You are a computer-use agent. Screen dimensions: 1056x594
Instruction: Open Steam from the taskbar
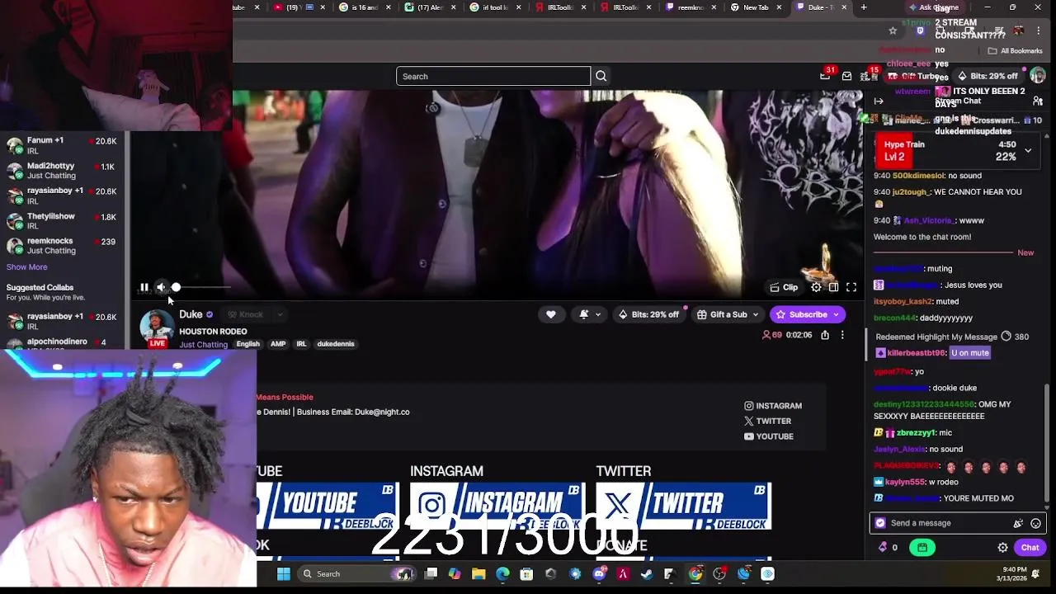pyautogui.click(x=647, y=573)
